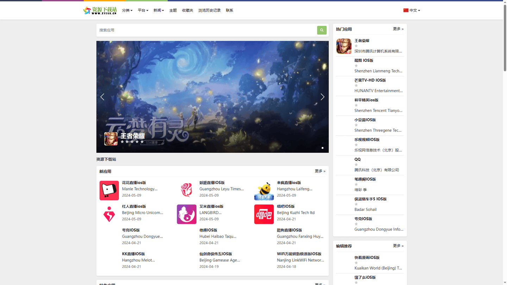Click 来疯直播ios版 title text
507x285 pixels.
click(289, 183)
